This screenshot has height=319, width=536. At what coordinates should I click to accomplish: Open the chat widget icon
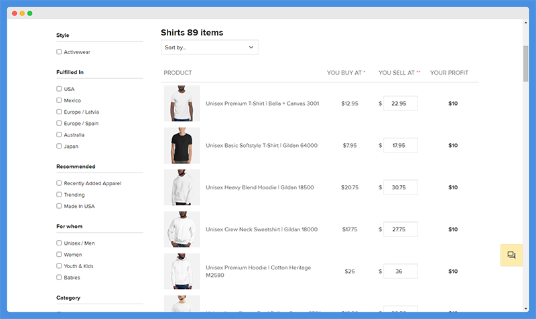[x=511, y=255]
